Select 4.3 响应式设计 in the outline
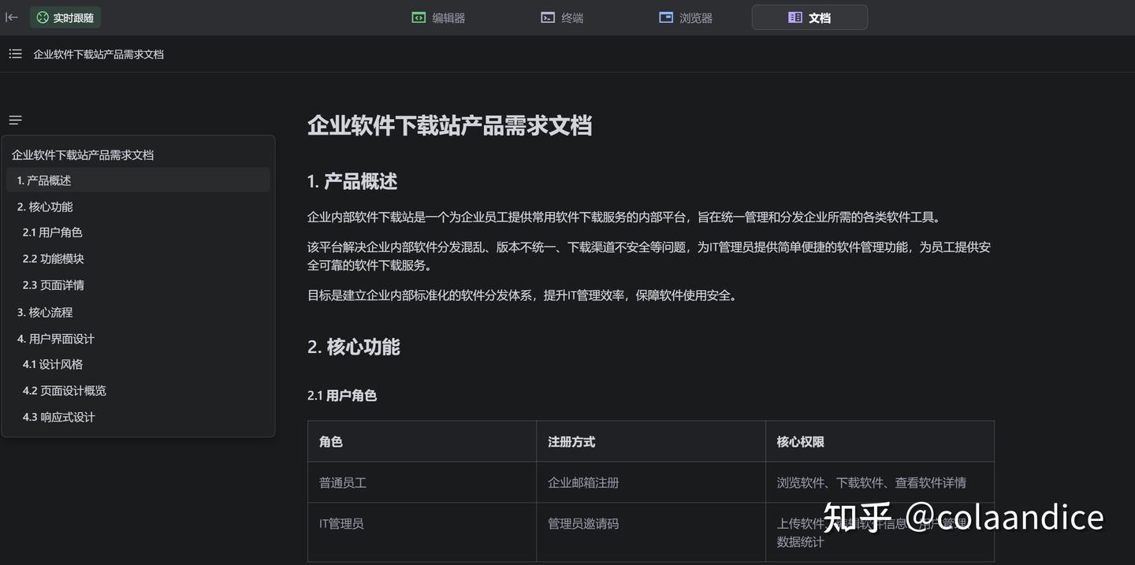The width and height of the screenshot is (1135, 565). (56, 416)
